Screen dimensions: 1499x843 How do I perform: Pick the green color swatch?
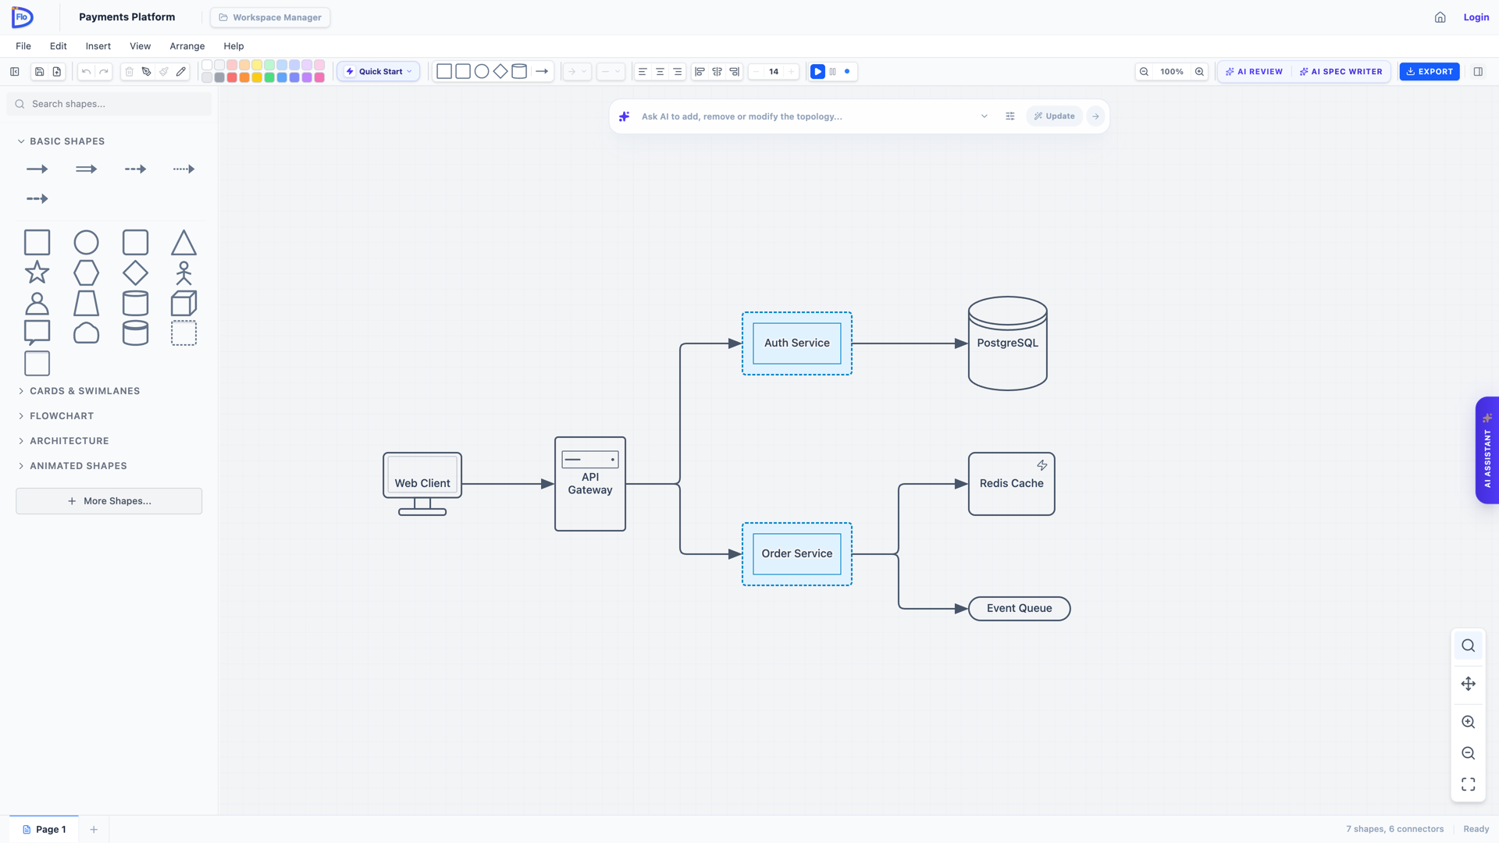point(269,77)
